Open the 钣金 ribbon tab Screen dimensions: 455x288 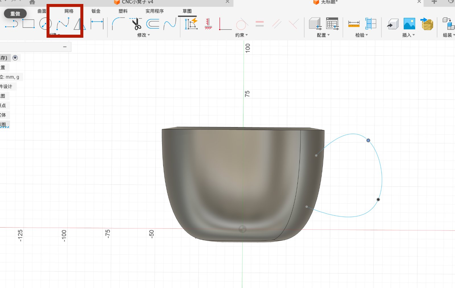tap(96, 11)
